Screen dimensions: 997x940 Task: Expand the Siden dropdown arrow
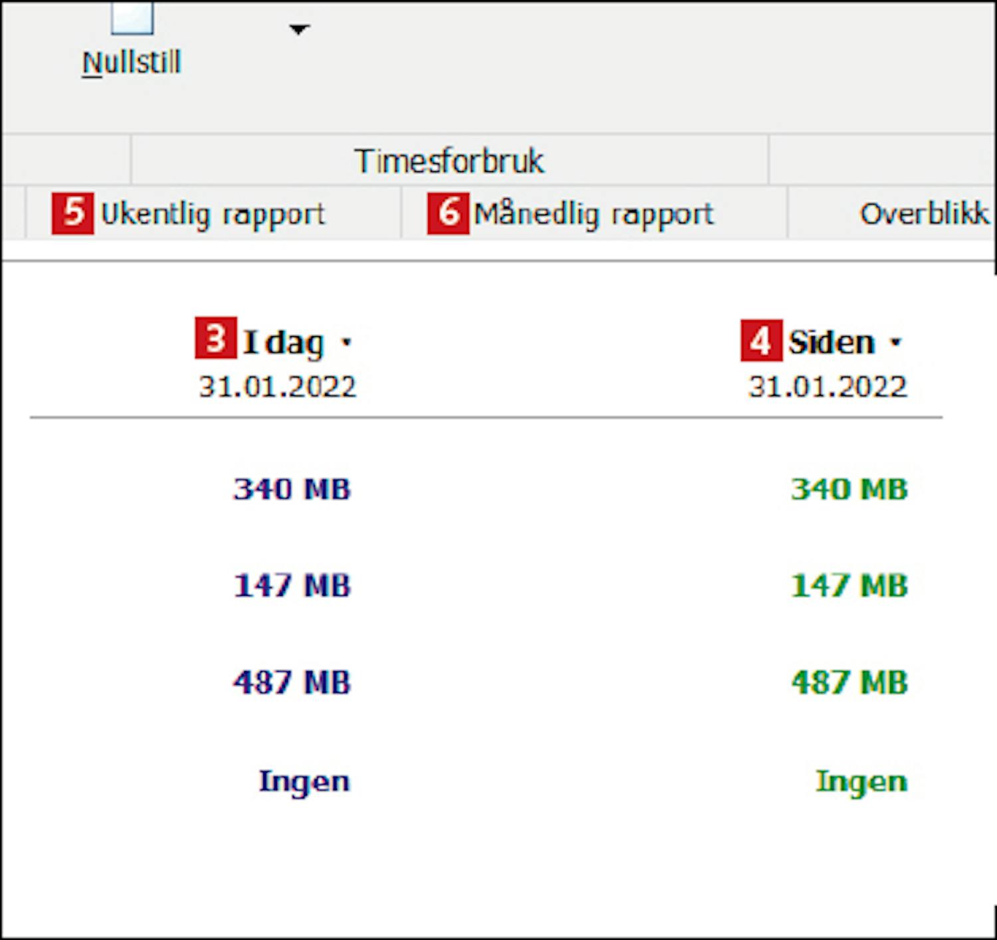point(896,343)
